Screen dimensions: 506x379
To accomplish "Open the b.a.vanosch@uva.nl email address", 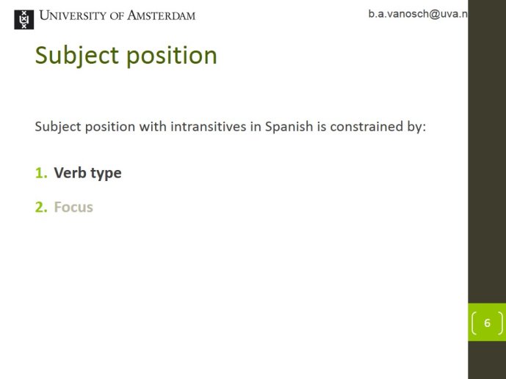I will (418, 14).
